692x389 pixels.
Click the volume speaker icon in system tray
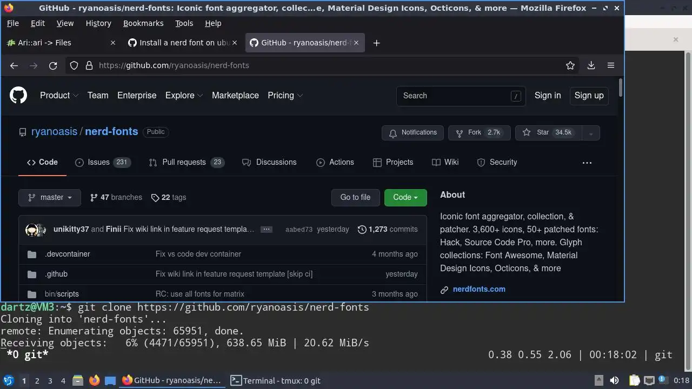click(614, 381)
